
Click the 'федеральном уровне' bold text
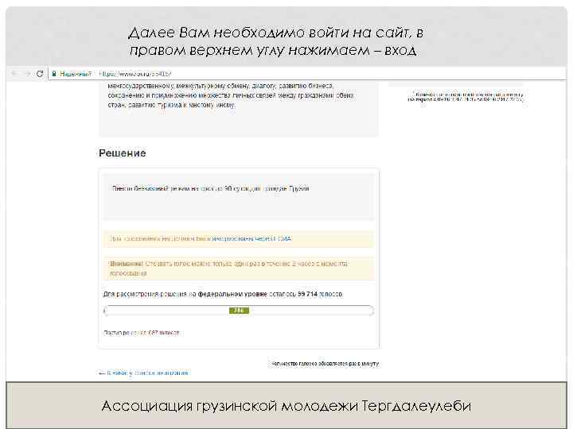(232, 294)
